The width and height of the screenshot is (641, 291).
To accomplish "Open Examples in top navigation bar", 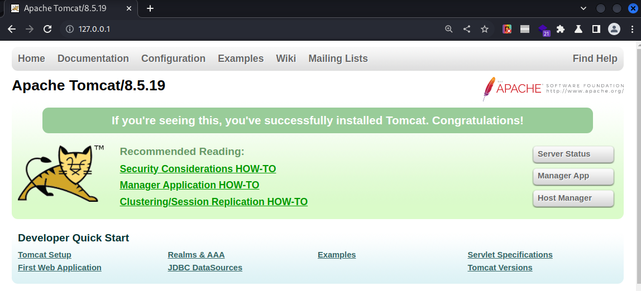I will (x=241, y=59).
